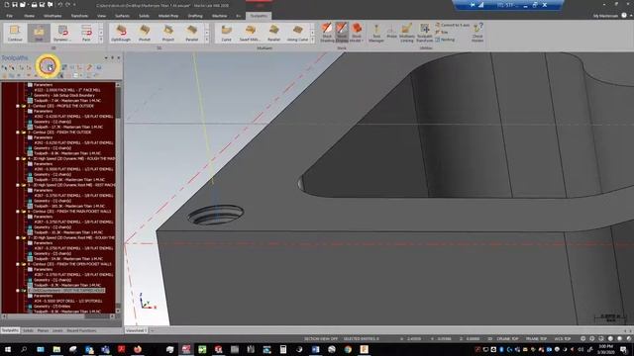Click the Probe icon
Screen dimensions: 634x356
tap(391, 32)
